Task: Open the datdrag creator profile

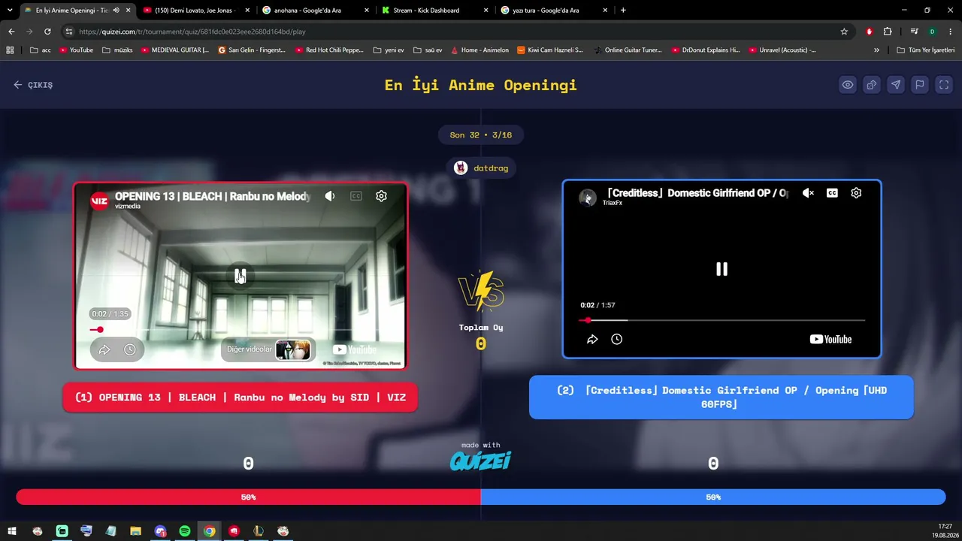Action: (481, 168)
